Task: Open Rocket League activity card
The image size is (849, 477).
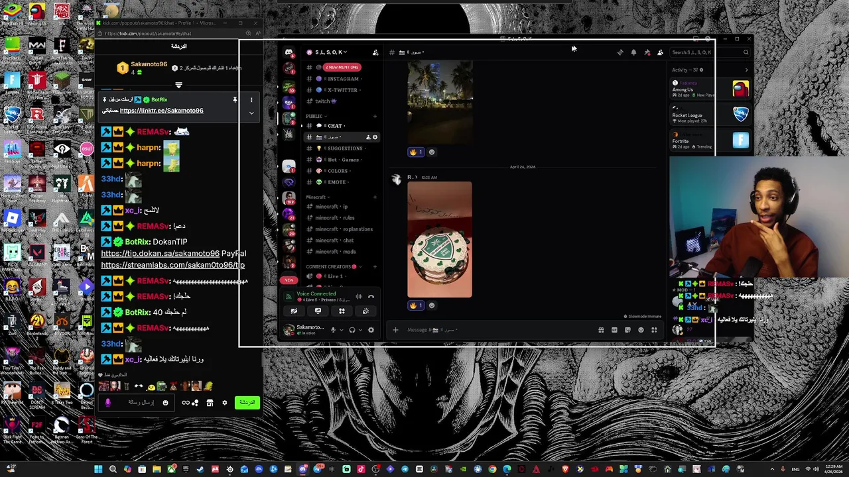Action: tap(710, 115)
